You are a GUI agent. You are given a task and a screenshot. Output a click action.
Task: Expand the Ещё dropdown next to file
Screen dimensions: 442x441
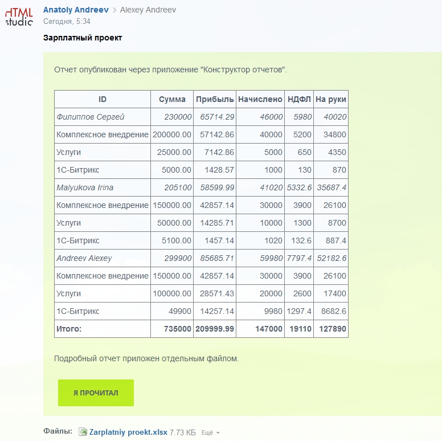click(x=210, y=433)
